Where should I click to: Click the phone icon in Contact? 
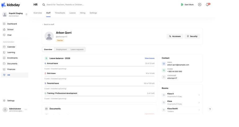click(x=164, y=70)
